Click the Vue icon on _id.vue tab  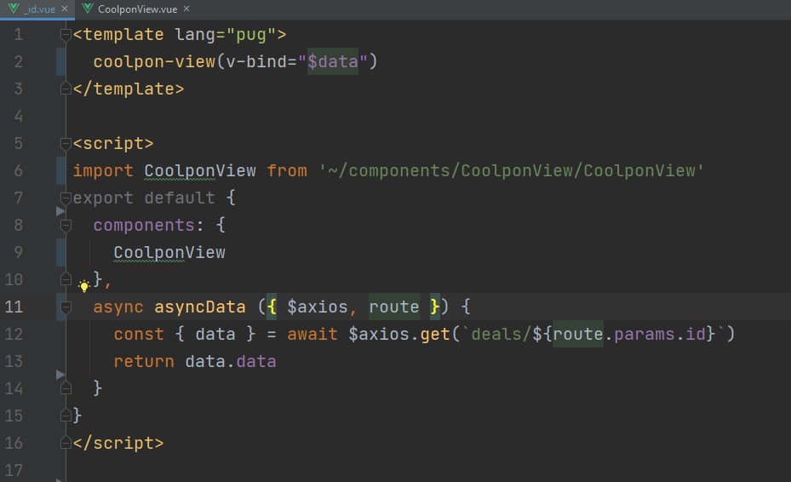coord(13,9)
